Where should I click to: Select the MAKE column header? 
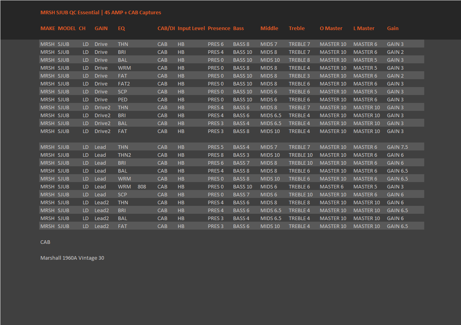click(47, 29)
